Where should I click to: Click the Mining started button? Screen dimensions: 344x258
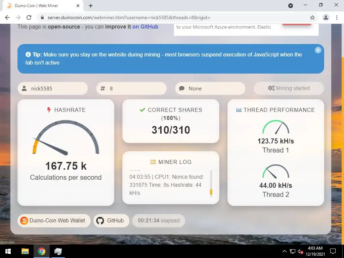tap(289, 88)
